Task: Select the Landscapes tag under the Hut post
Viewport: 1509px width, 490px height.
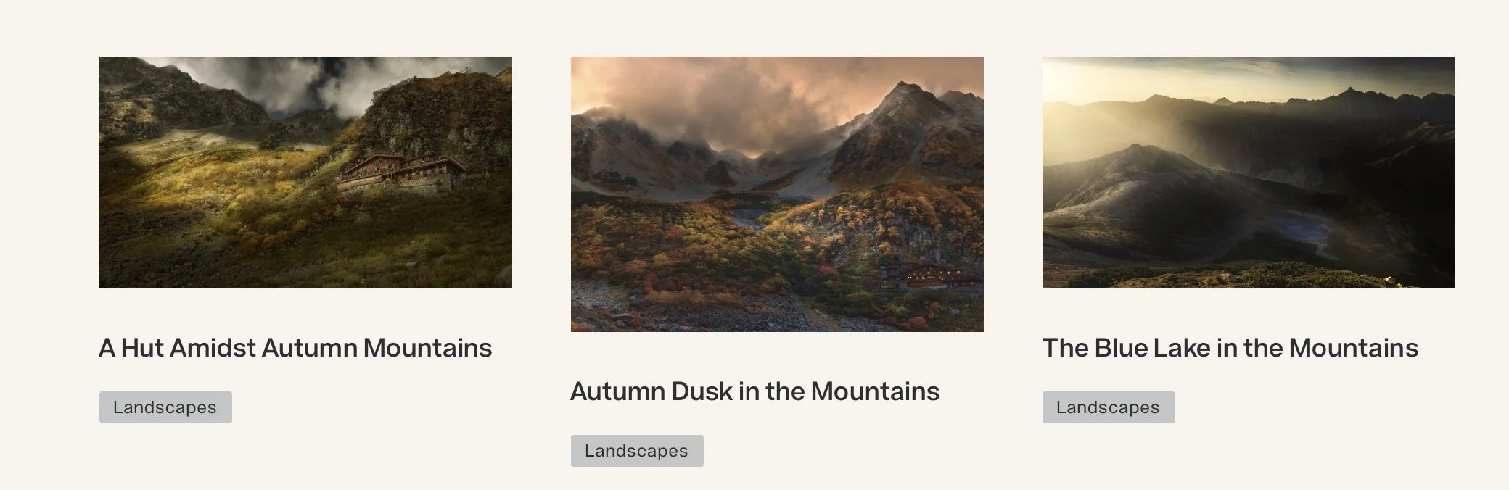Action: pyautogui.click(x=165, y=407)
